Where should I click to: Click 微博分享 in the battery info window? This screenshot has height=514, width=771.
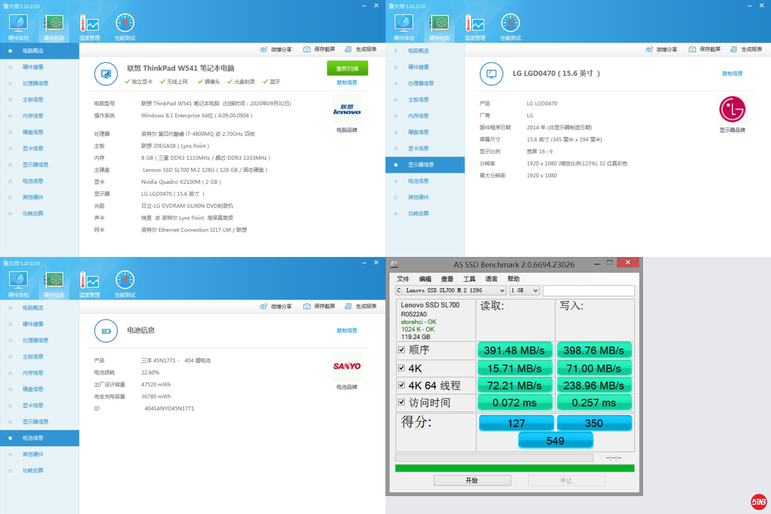tap(276, 306)
